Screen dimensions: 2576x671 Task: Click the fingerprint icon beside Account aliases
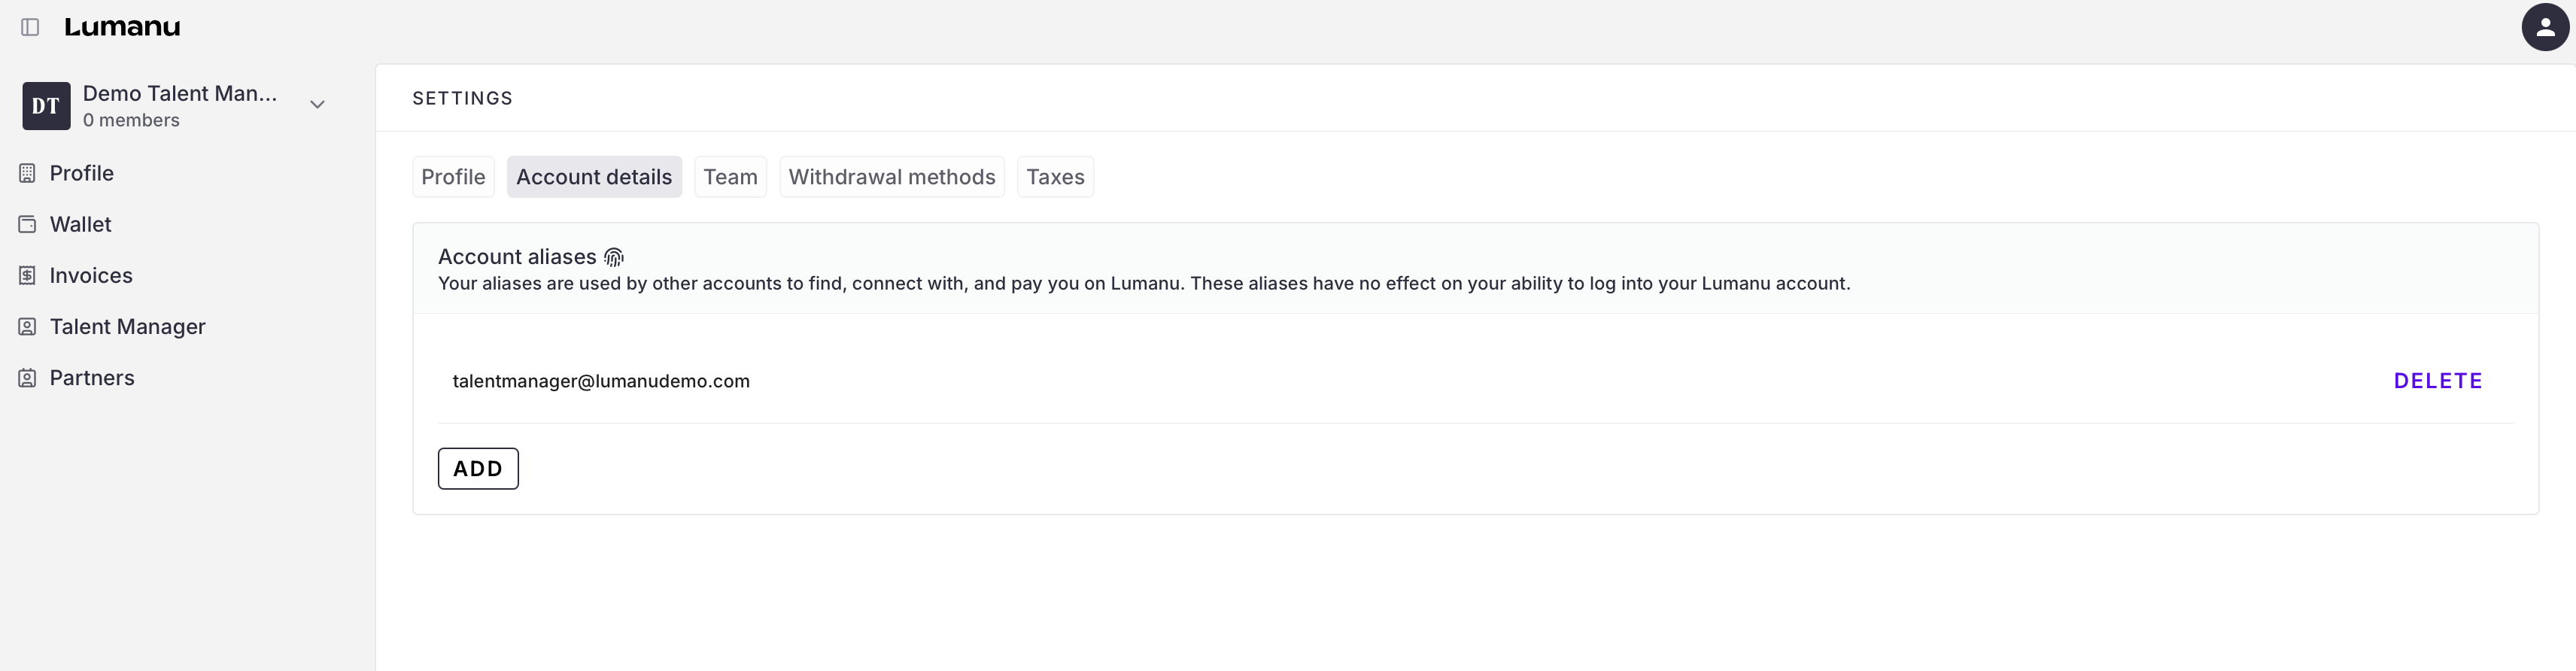tap(614, 257)
